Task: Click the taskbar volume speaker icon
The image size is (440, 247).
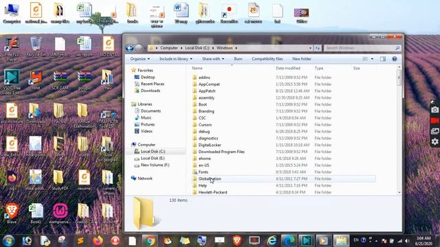Action: tap(407, 241)
